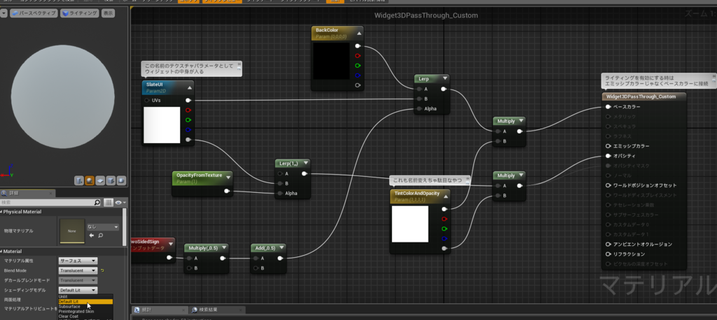This screenshot has height=320, width=717.
Task: Click the アンビエントオクルージョン input pin
Action: 608,245
